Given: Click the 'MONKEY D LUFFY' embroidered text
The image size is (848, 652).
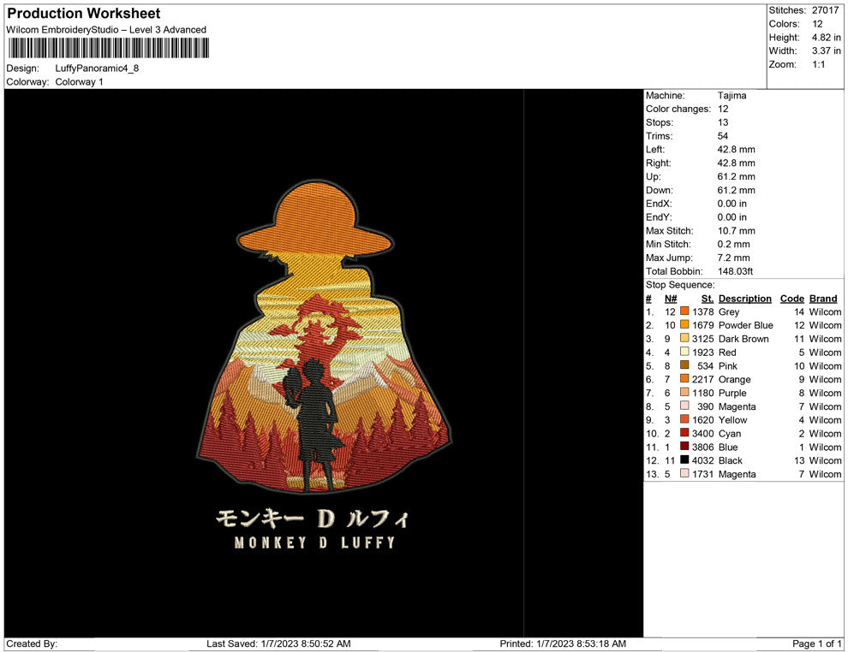Looking at the screenshot, I should click(x=314, y=542).
